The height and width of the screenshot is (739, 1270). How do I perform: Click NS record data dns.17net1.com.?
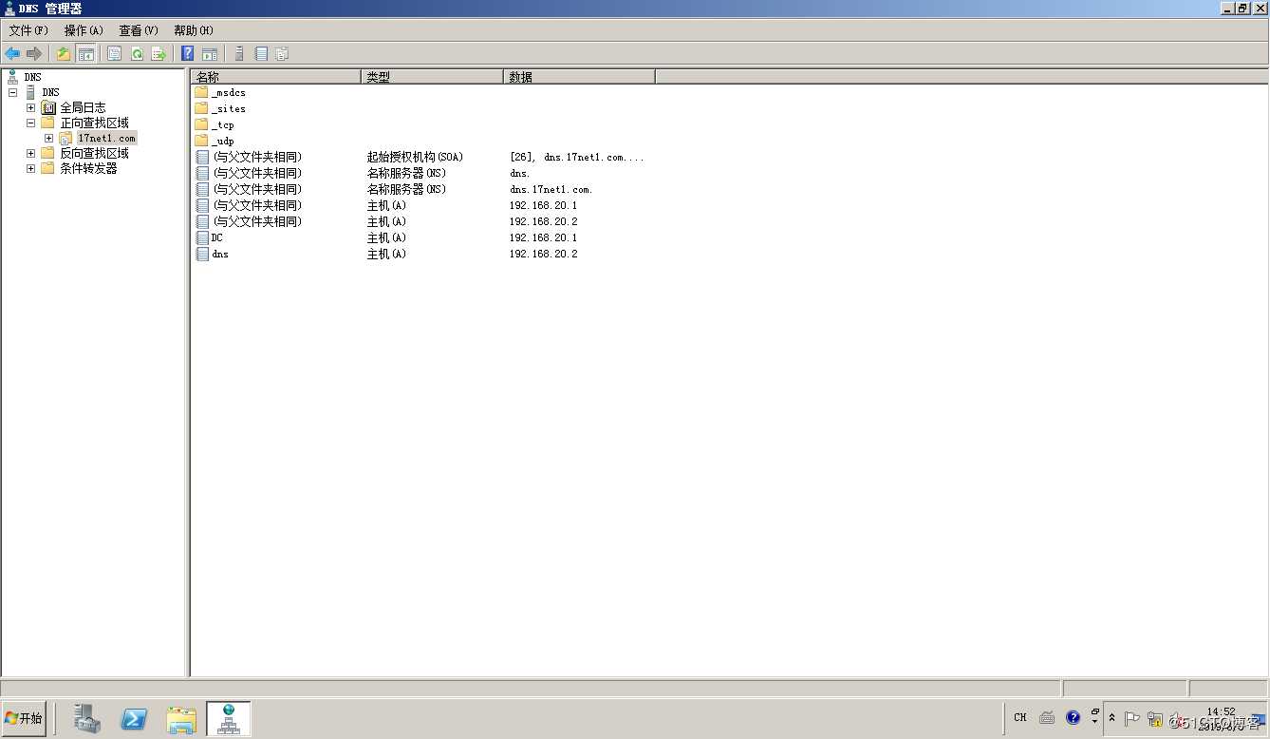coord(551,189)
